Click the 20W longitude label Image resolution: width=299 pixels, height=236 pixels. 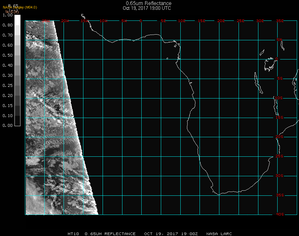pyautogui.click(x=65, y=21)
